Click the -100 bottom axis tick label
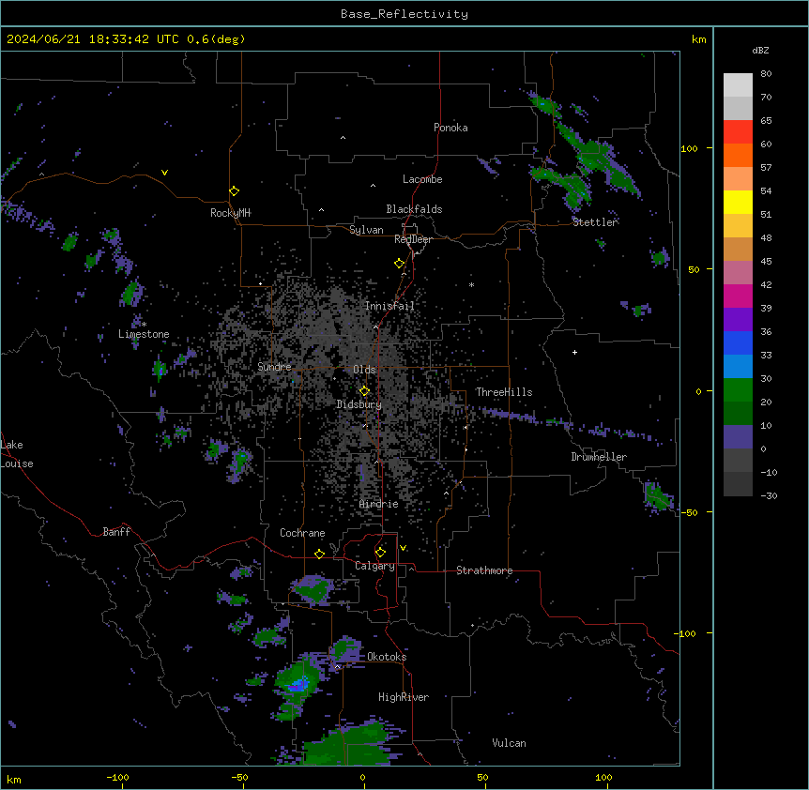Image resolution: width=809 pixels, height=790 pixels. click(x=117, y=777)
